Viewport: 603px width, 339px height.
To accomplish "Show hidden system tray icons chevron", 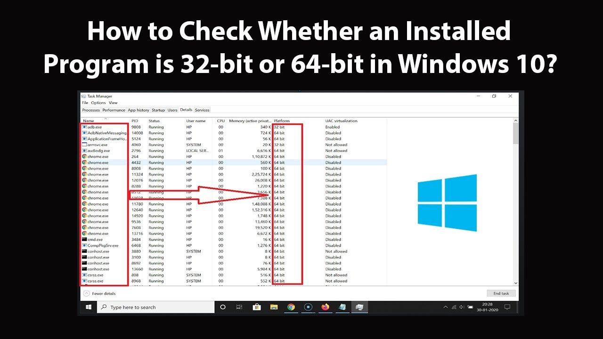I will coord(446,307).
